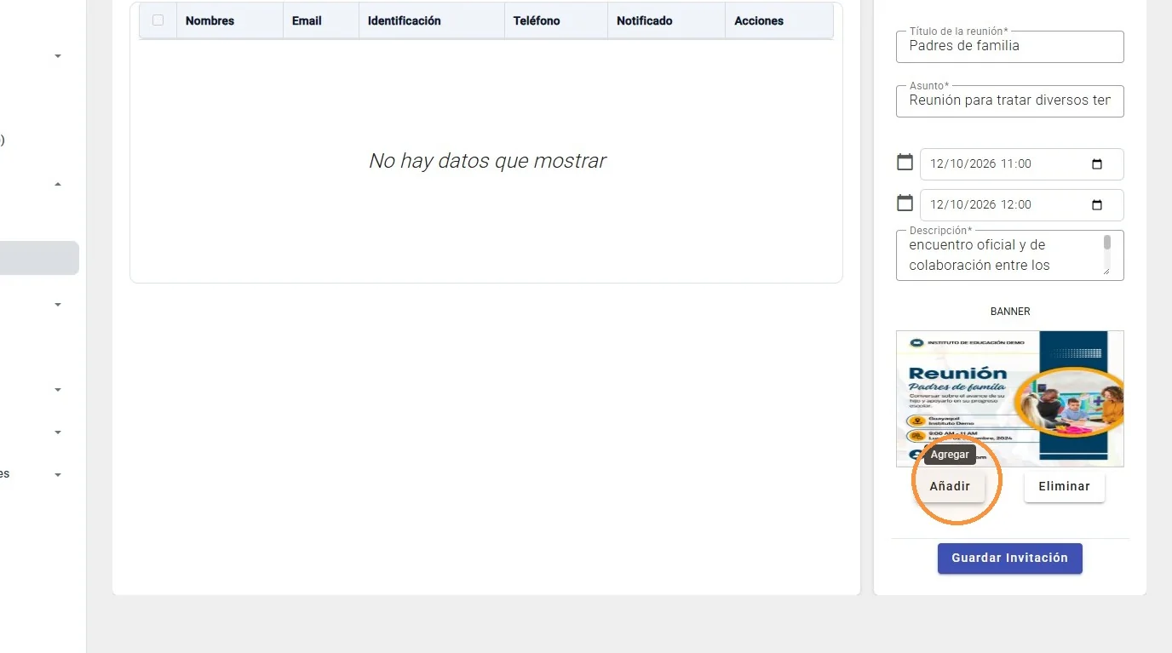
Task: Collapse the expanded sidebar section with the up arrow
Action: click(58, 184)
